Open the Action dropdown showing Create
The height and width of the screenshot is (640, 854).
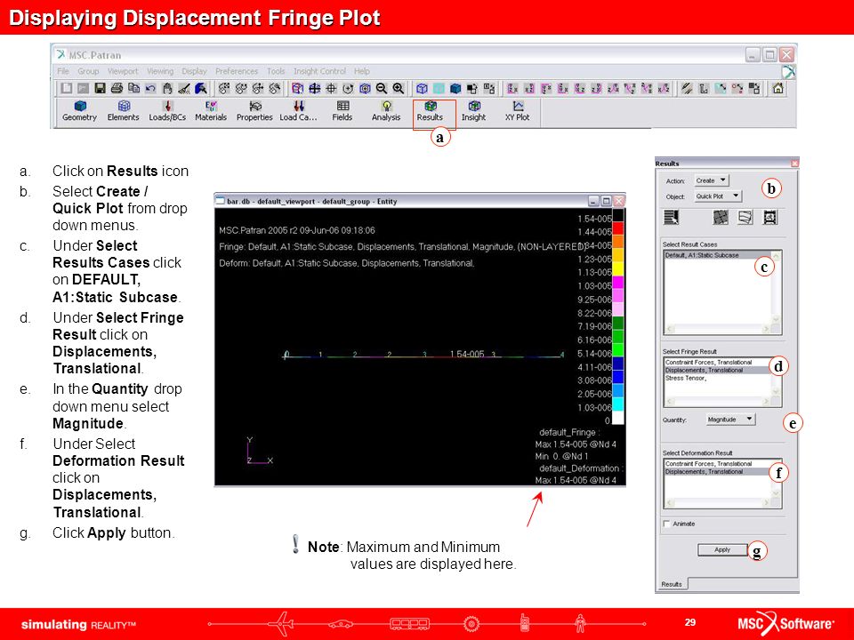pyautogui.click(x=711, y=180)
